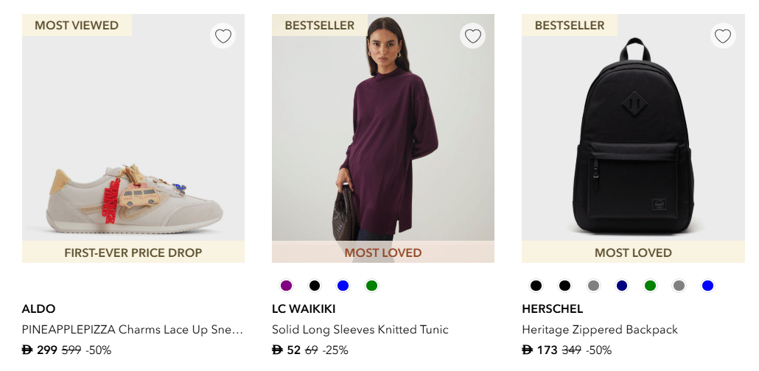759x371 pixels.
Task: Open the ALDO brand name link
Action: coord(38,308)
